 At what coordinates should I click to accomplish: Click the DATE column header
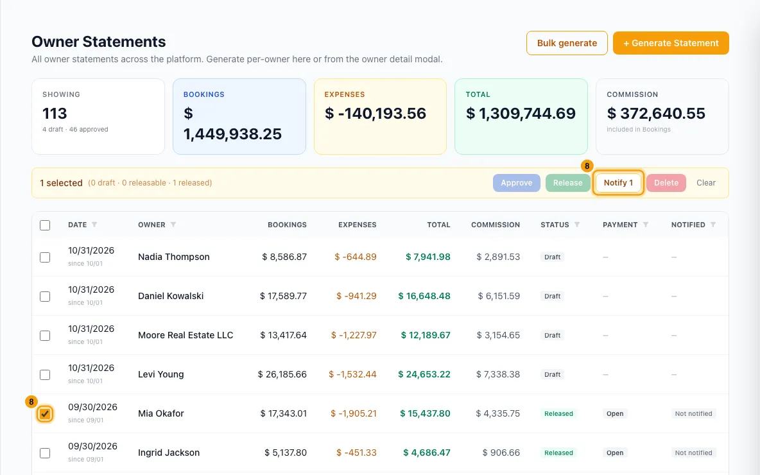(x=78, y=225)
